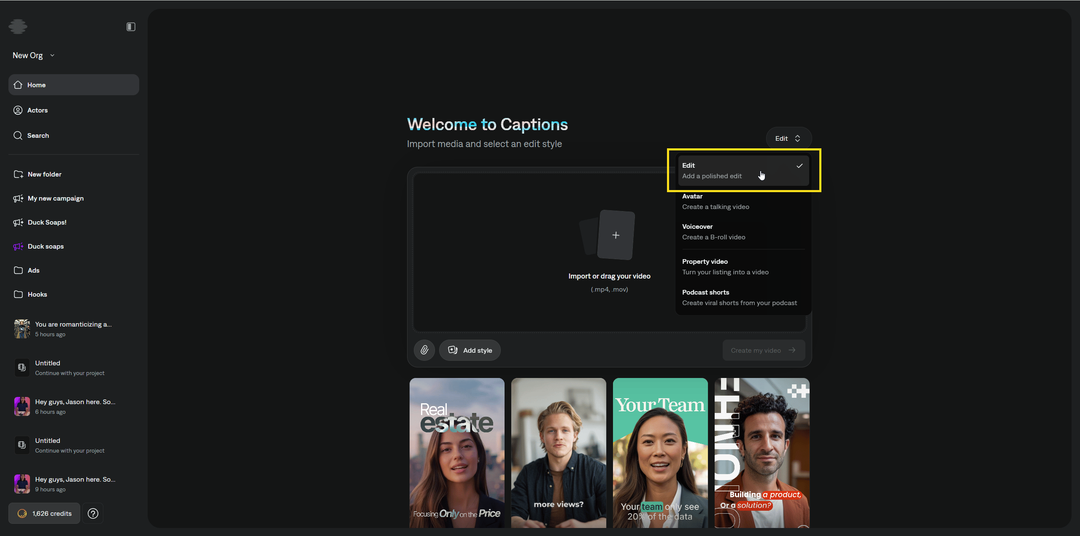The width and height of the screenshot is (1080, 536).
Task: Open My new campaign item
Action: point(74,198)
